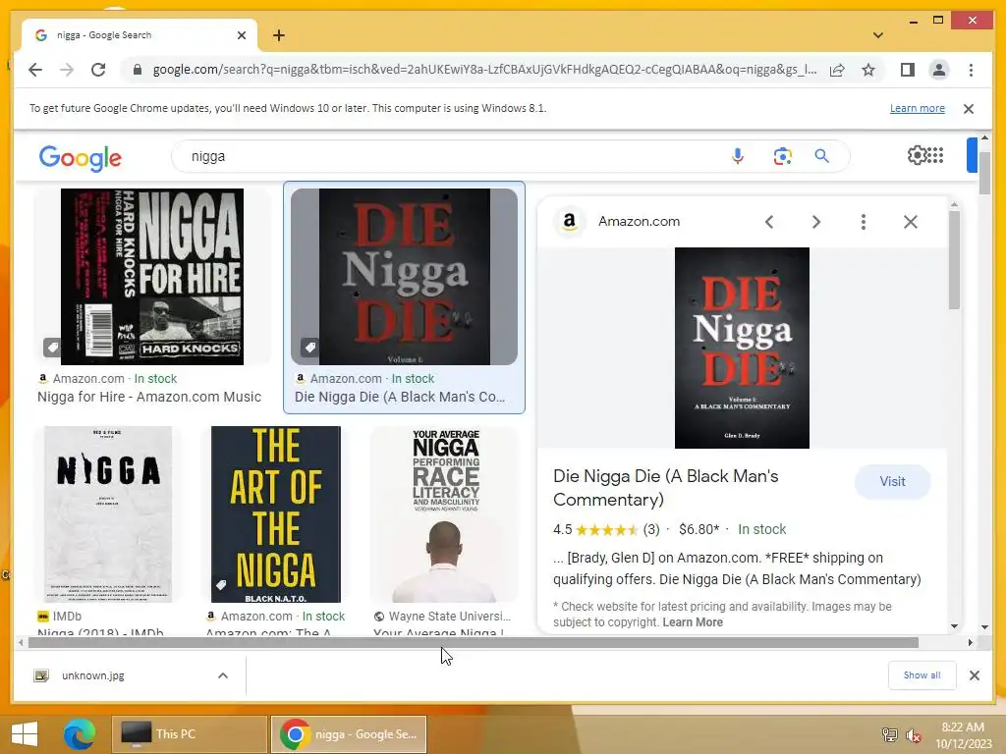The width and height of the screenshot is (1006, 754).
Task: Click the Amazon logo in the preview panel
Action: pos(569,222)
